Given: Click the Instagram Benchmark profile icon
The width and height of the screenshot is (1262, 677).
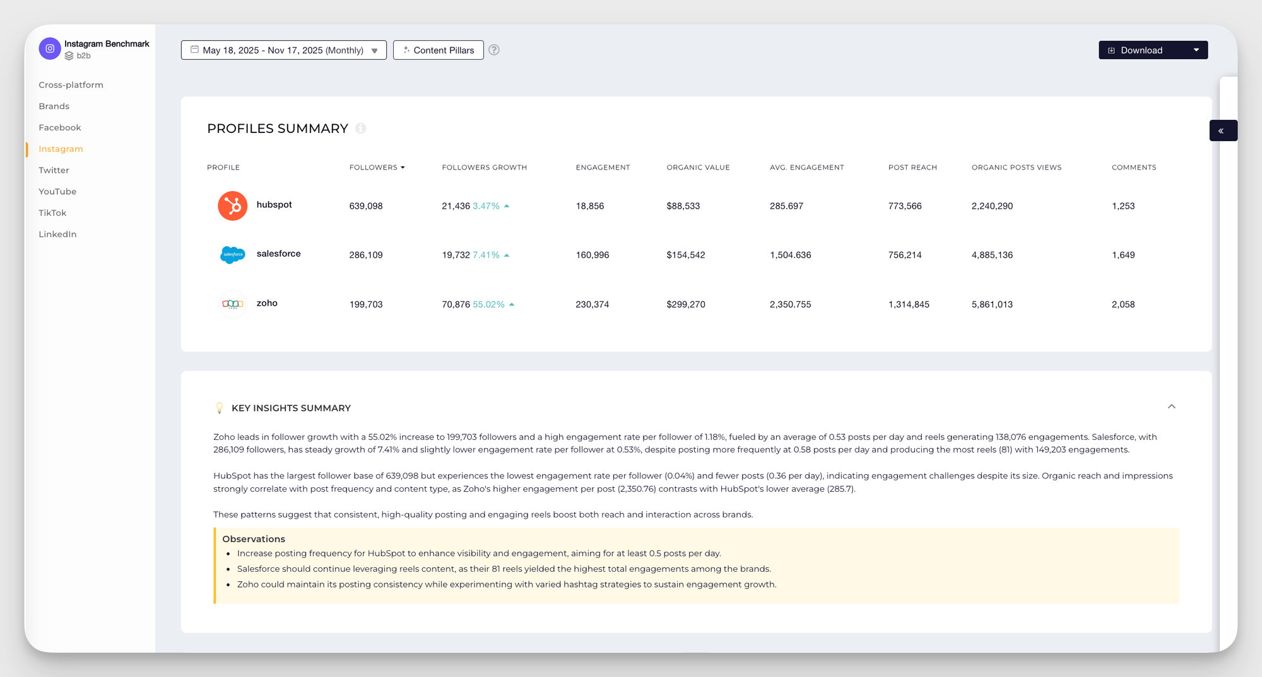Looking at the screenshot, I should (49, 49).
